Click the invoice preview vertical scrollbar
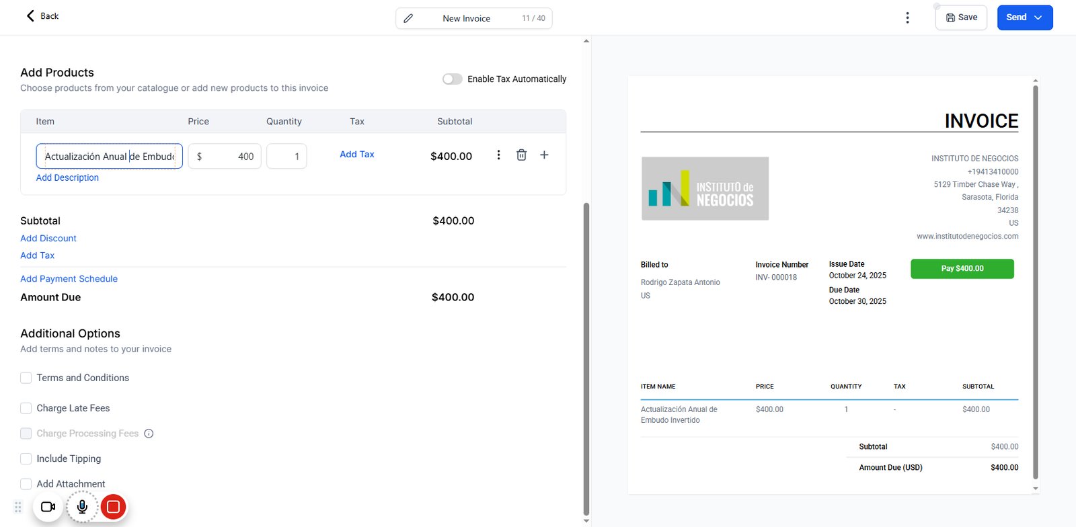1076x527 pixels. click(x=1036, y=282)
